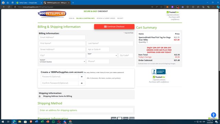Click the Last Name field
Image resolution: width=220 pixels, height=124 pixels.
coord(110,43)
